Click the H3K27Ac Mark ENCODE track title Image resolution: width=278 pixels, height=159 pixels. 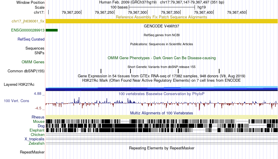pos(161,81)
